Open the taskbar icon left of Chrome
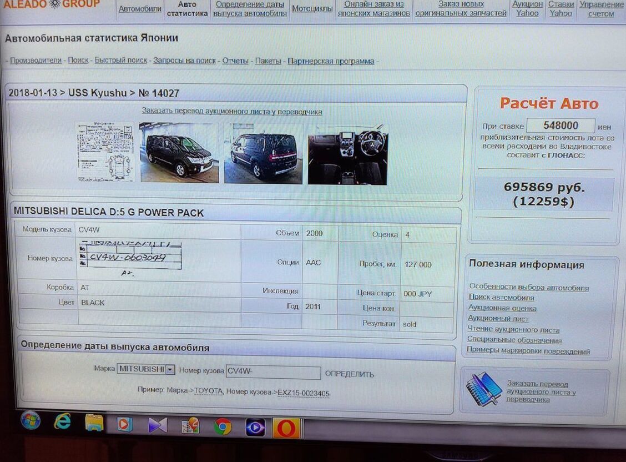626x462 pixels. (x=190, y=426)
